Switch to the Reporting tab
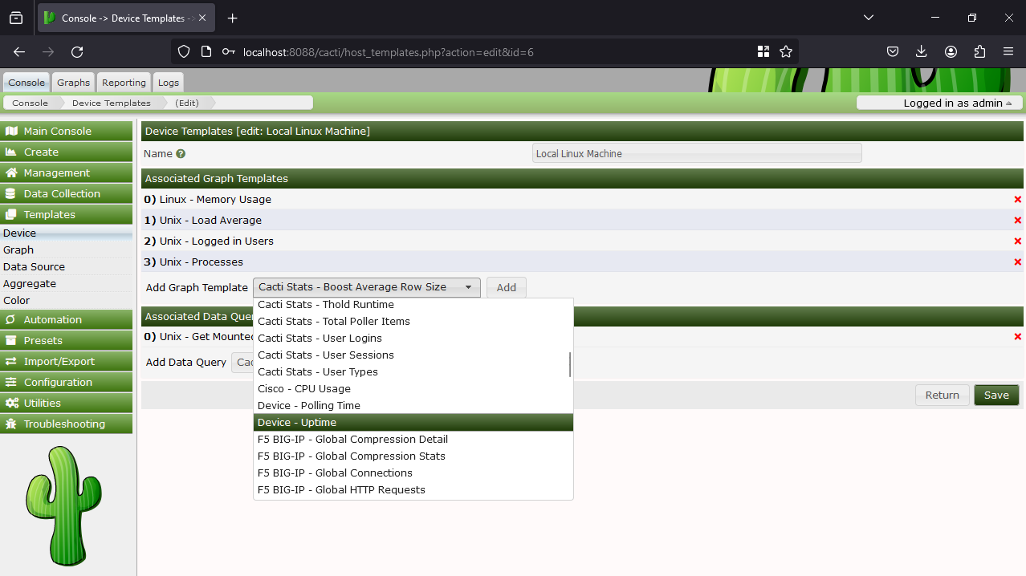This screenshot has height=576, width=1026. pos(124,82)
